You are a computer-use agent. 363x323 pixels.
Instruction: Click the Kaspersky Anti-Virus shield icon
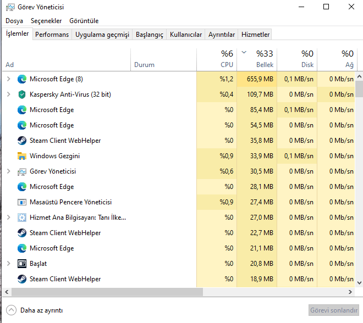(x=22, y=94)
